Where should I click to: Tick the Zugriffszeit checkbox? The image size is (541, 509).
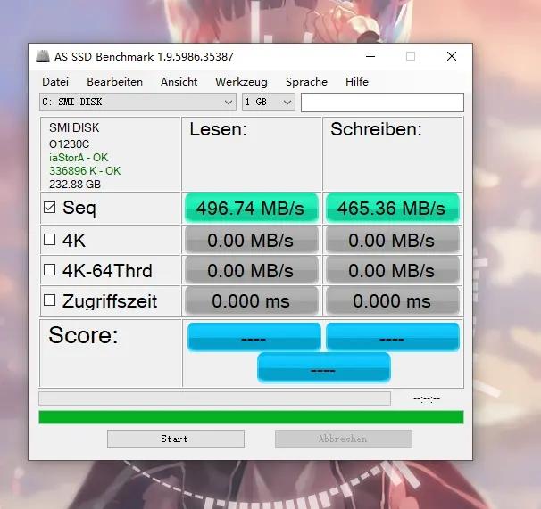pyautogui.click(x=49, y=300)
